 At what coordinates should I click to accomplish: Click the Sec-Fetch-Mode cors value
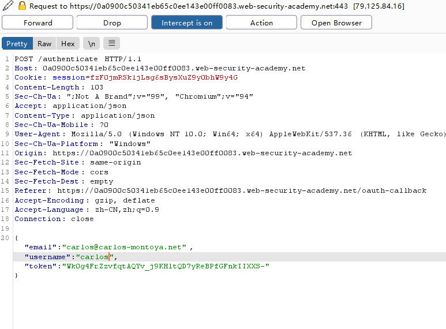[99, 172]
